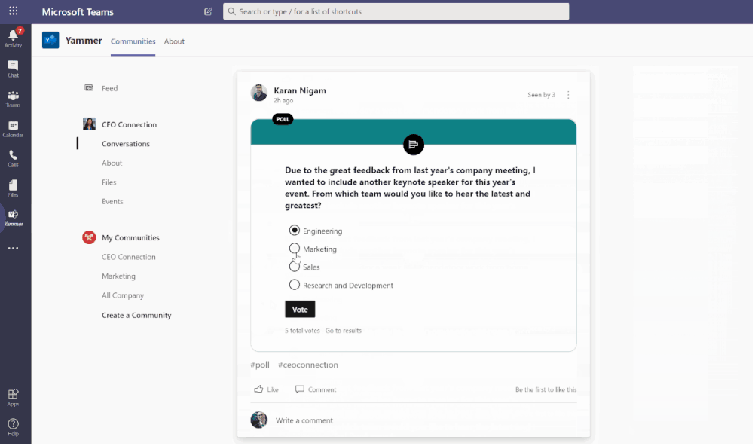Open post options three-dot menu

coord(568,95)
